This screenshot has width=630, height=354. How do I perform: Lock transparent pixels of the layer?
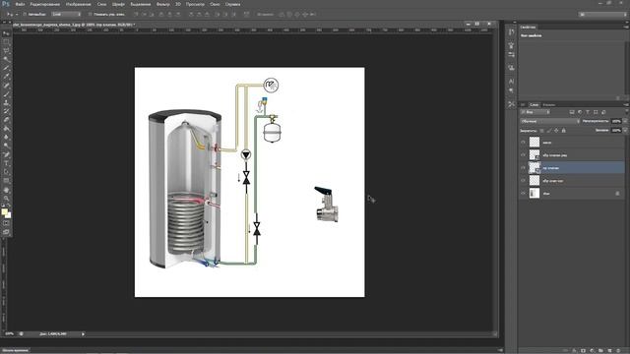pos(542,131)
